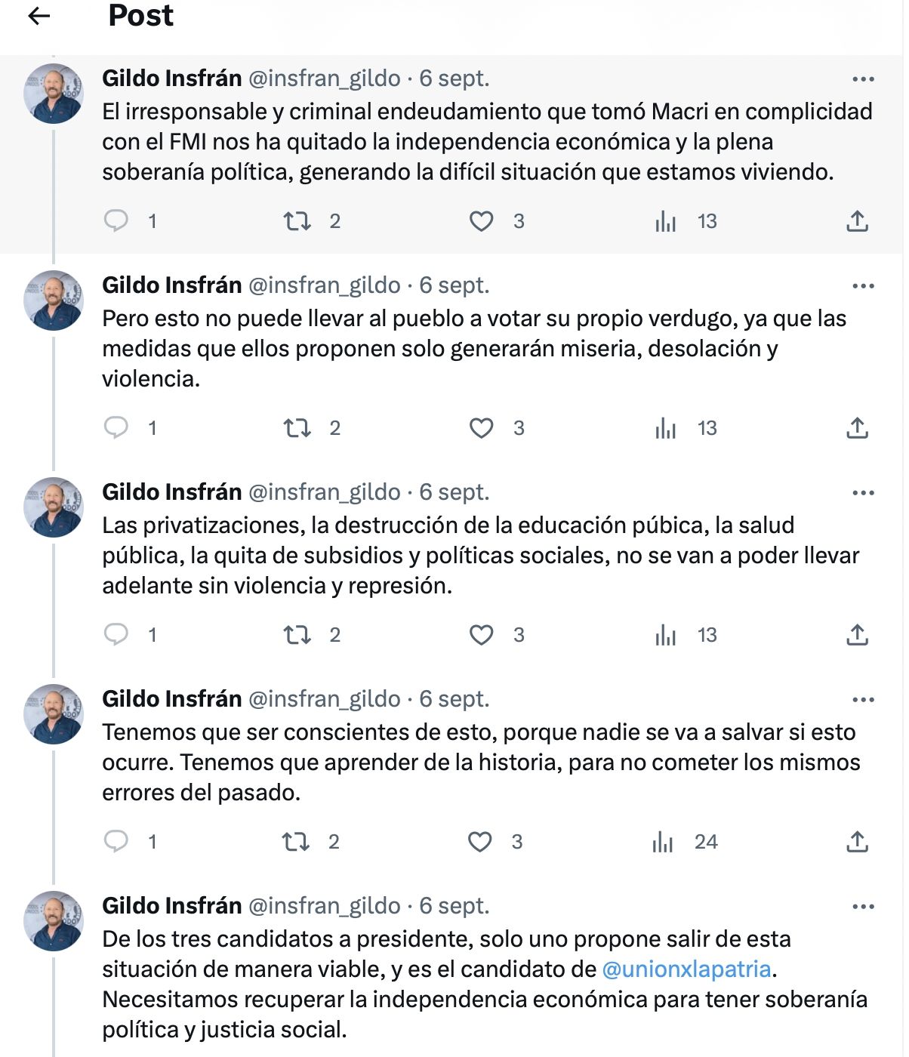Repost the 'Tenemos que ser conscientes' tweet
Viewport: 909px width, 1057px height.
(295, 842)
